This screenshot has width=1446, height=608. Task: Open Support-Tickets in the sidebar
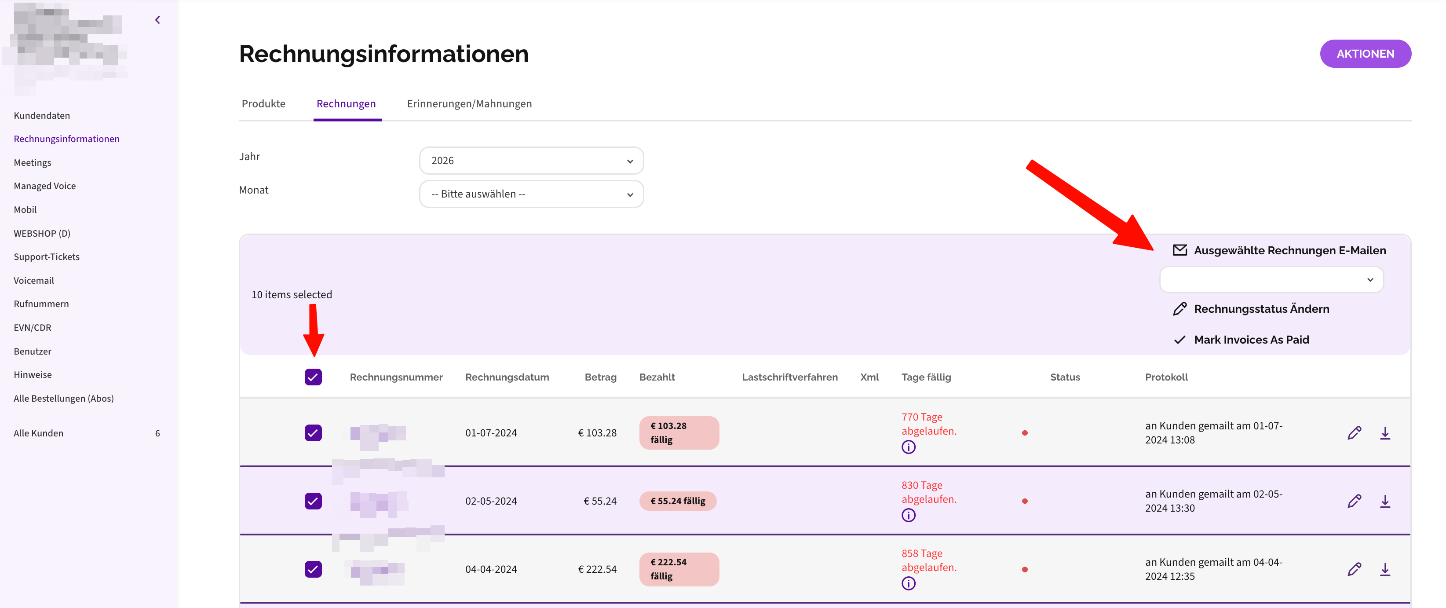(x=47, y=256)
